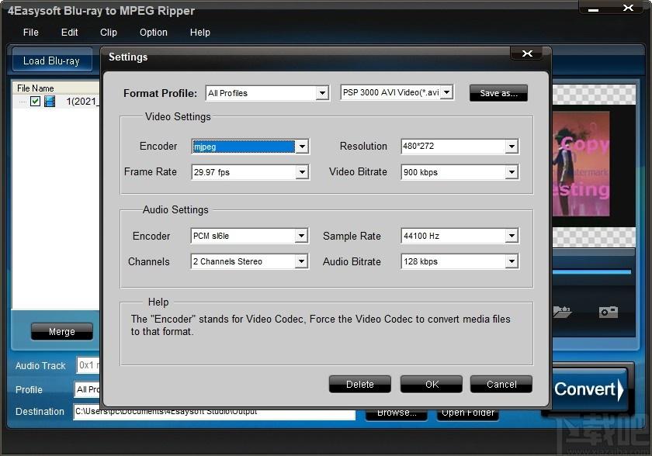Click the Delete button in Settings
The width and height of the screenshot is (652, 456).
point(360,384)
